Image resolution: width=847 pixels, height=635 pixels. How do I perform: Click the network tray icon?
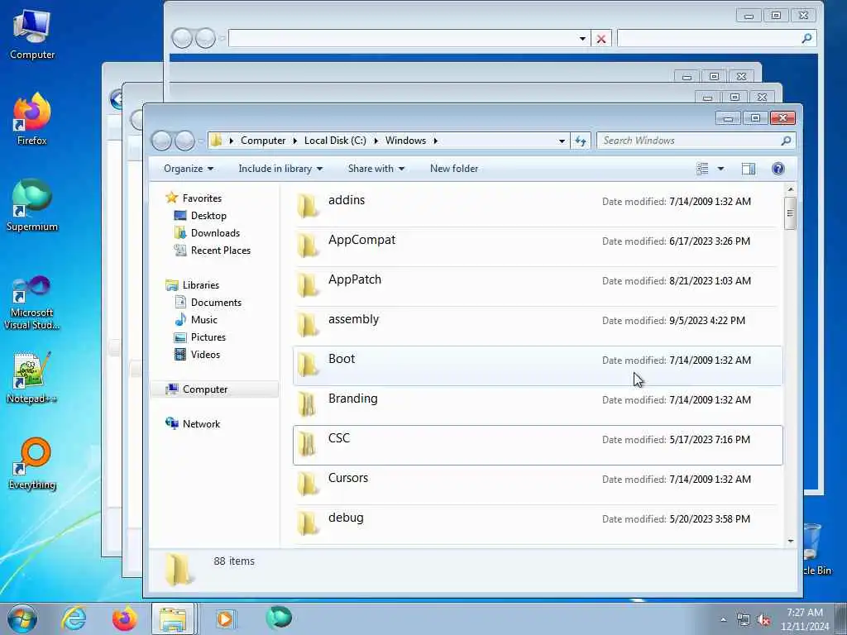[x=744, y=620]
